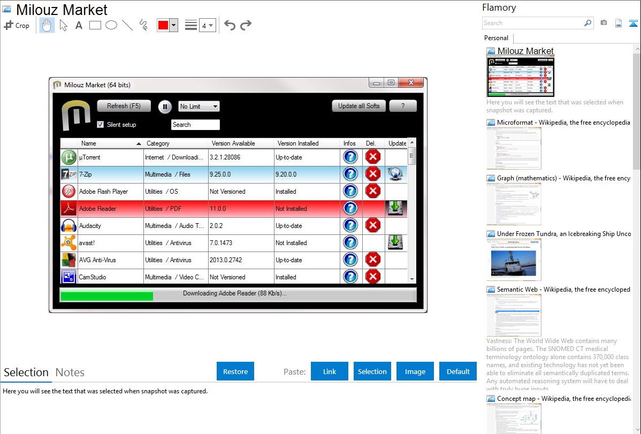Click the avast! download install icon
This screenshot has width=641, height=434.
pyautogui.click(x=395, y=242)
